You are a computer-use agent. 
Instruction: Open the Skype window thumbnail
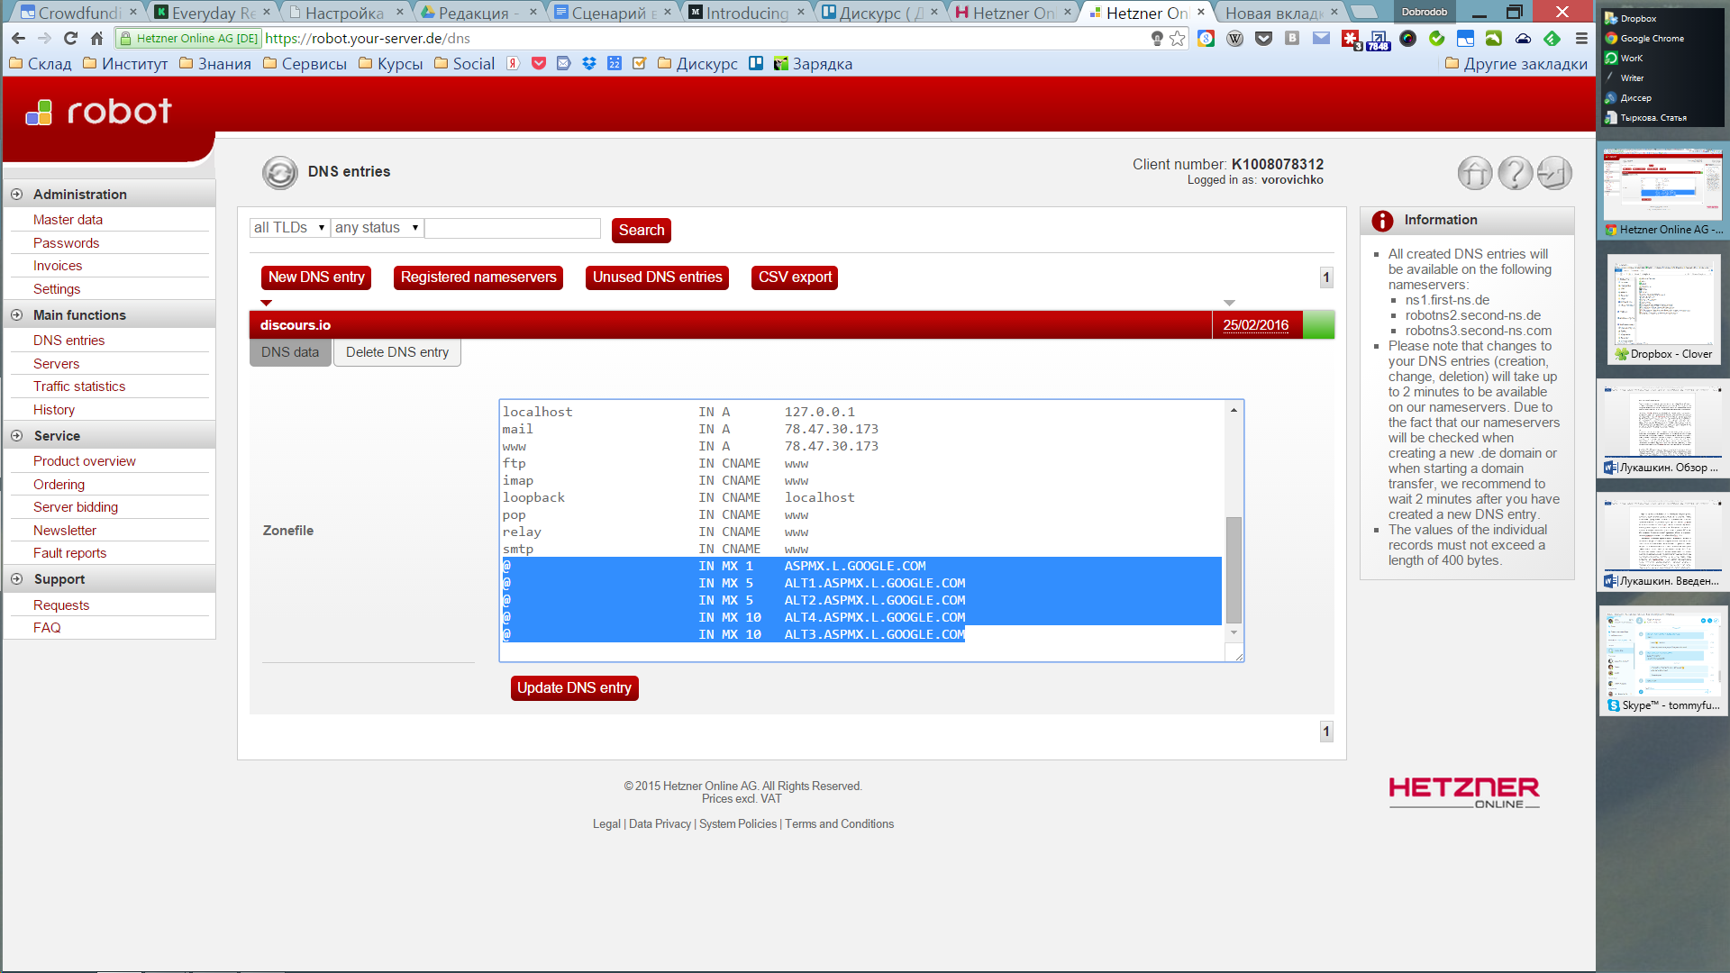(x=1663, y=660)
